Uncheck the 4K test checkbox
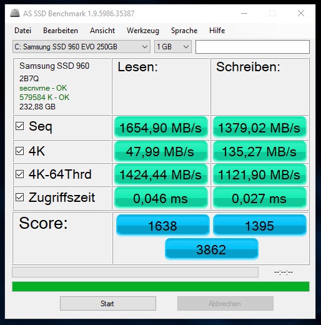The height and width of the screenshot is (325, 321). coord(20,151)
